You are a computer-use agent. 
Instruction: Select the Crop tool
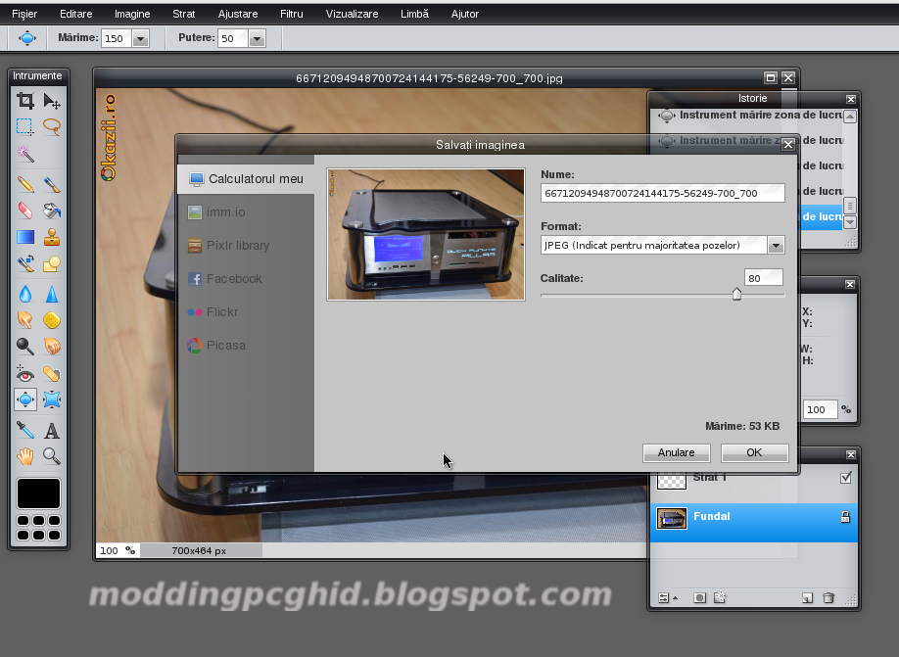coord(24,100)
